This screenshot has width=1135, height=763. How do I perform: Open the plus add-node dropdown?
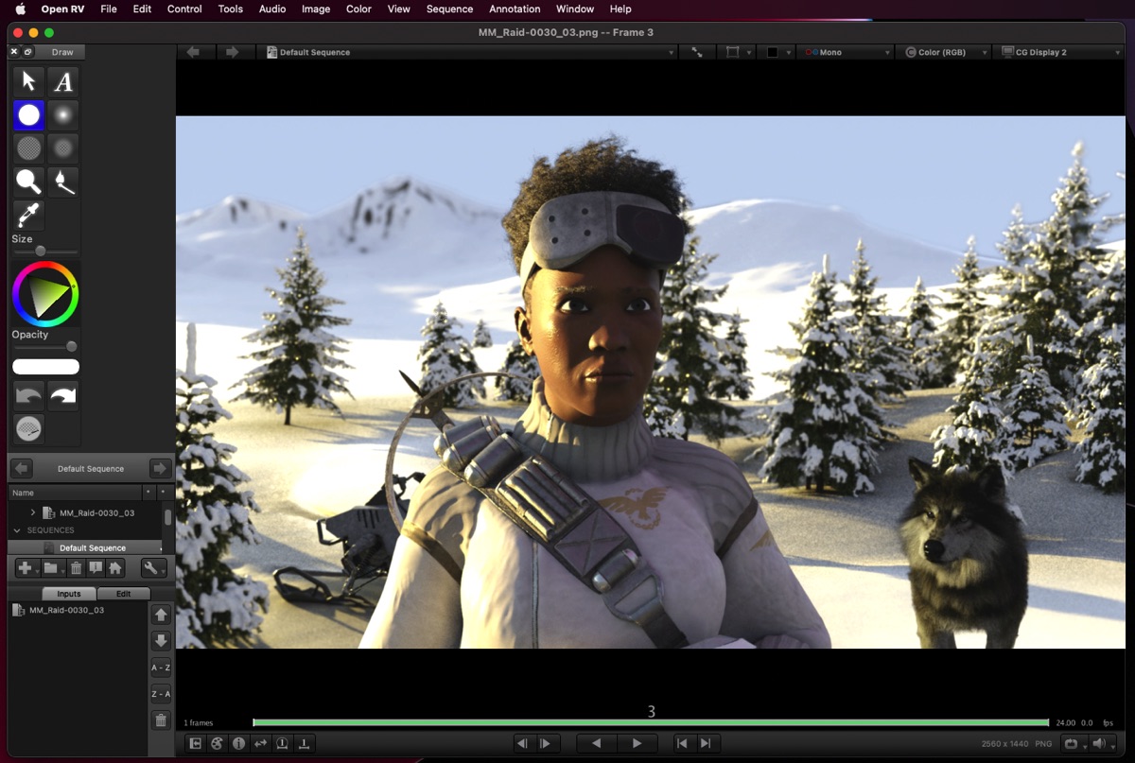(x=26, y=568)
